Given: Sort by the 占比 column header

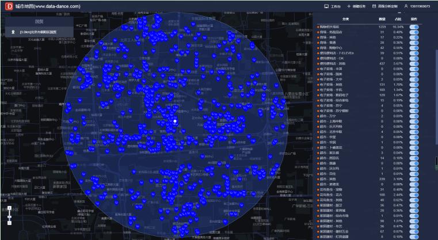Looking at the screenshot, I should click(x=396, y=20).
